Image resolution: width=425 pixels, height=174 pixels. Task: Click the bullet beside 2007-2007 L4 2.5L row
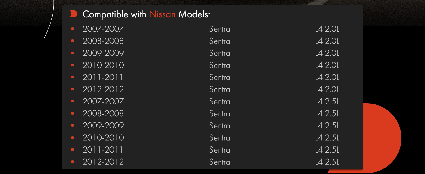[73, 101]
